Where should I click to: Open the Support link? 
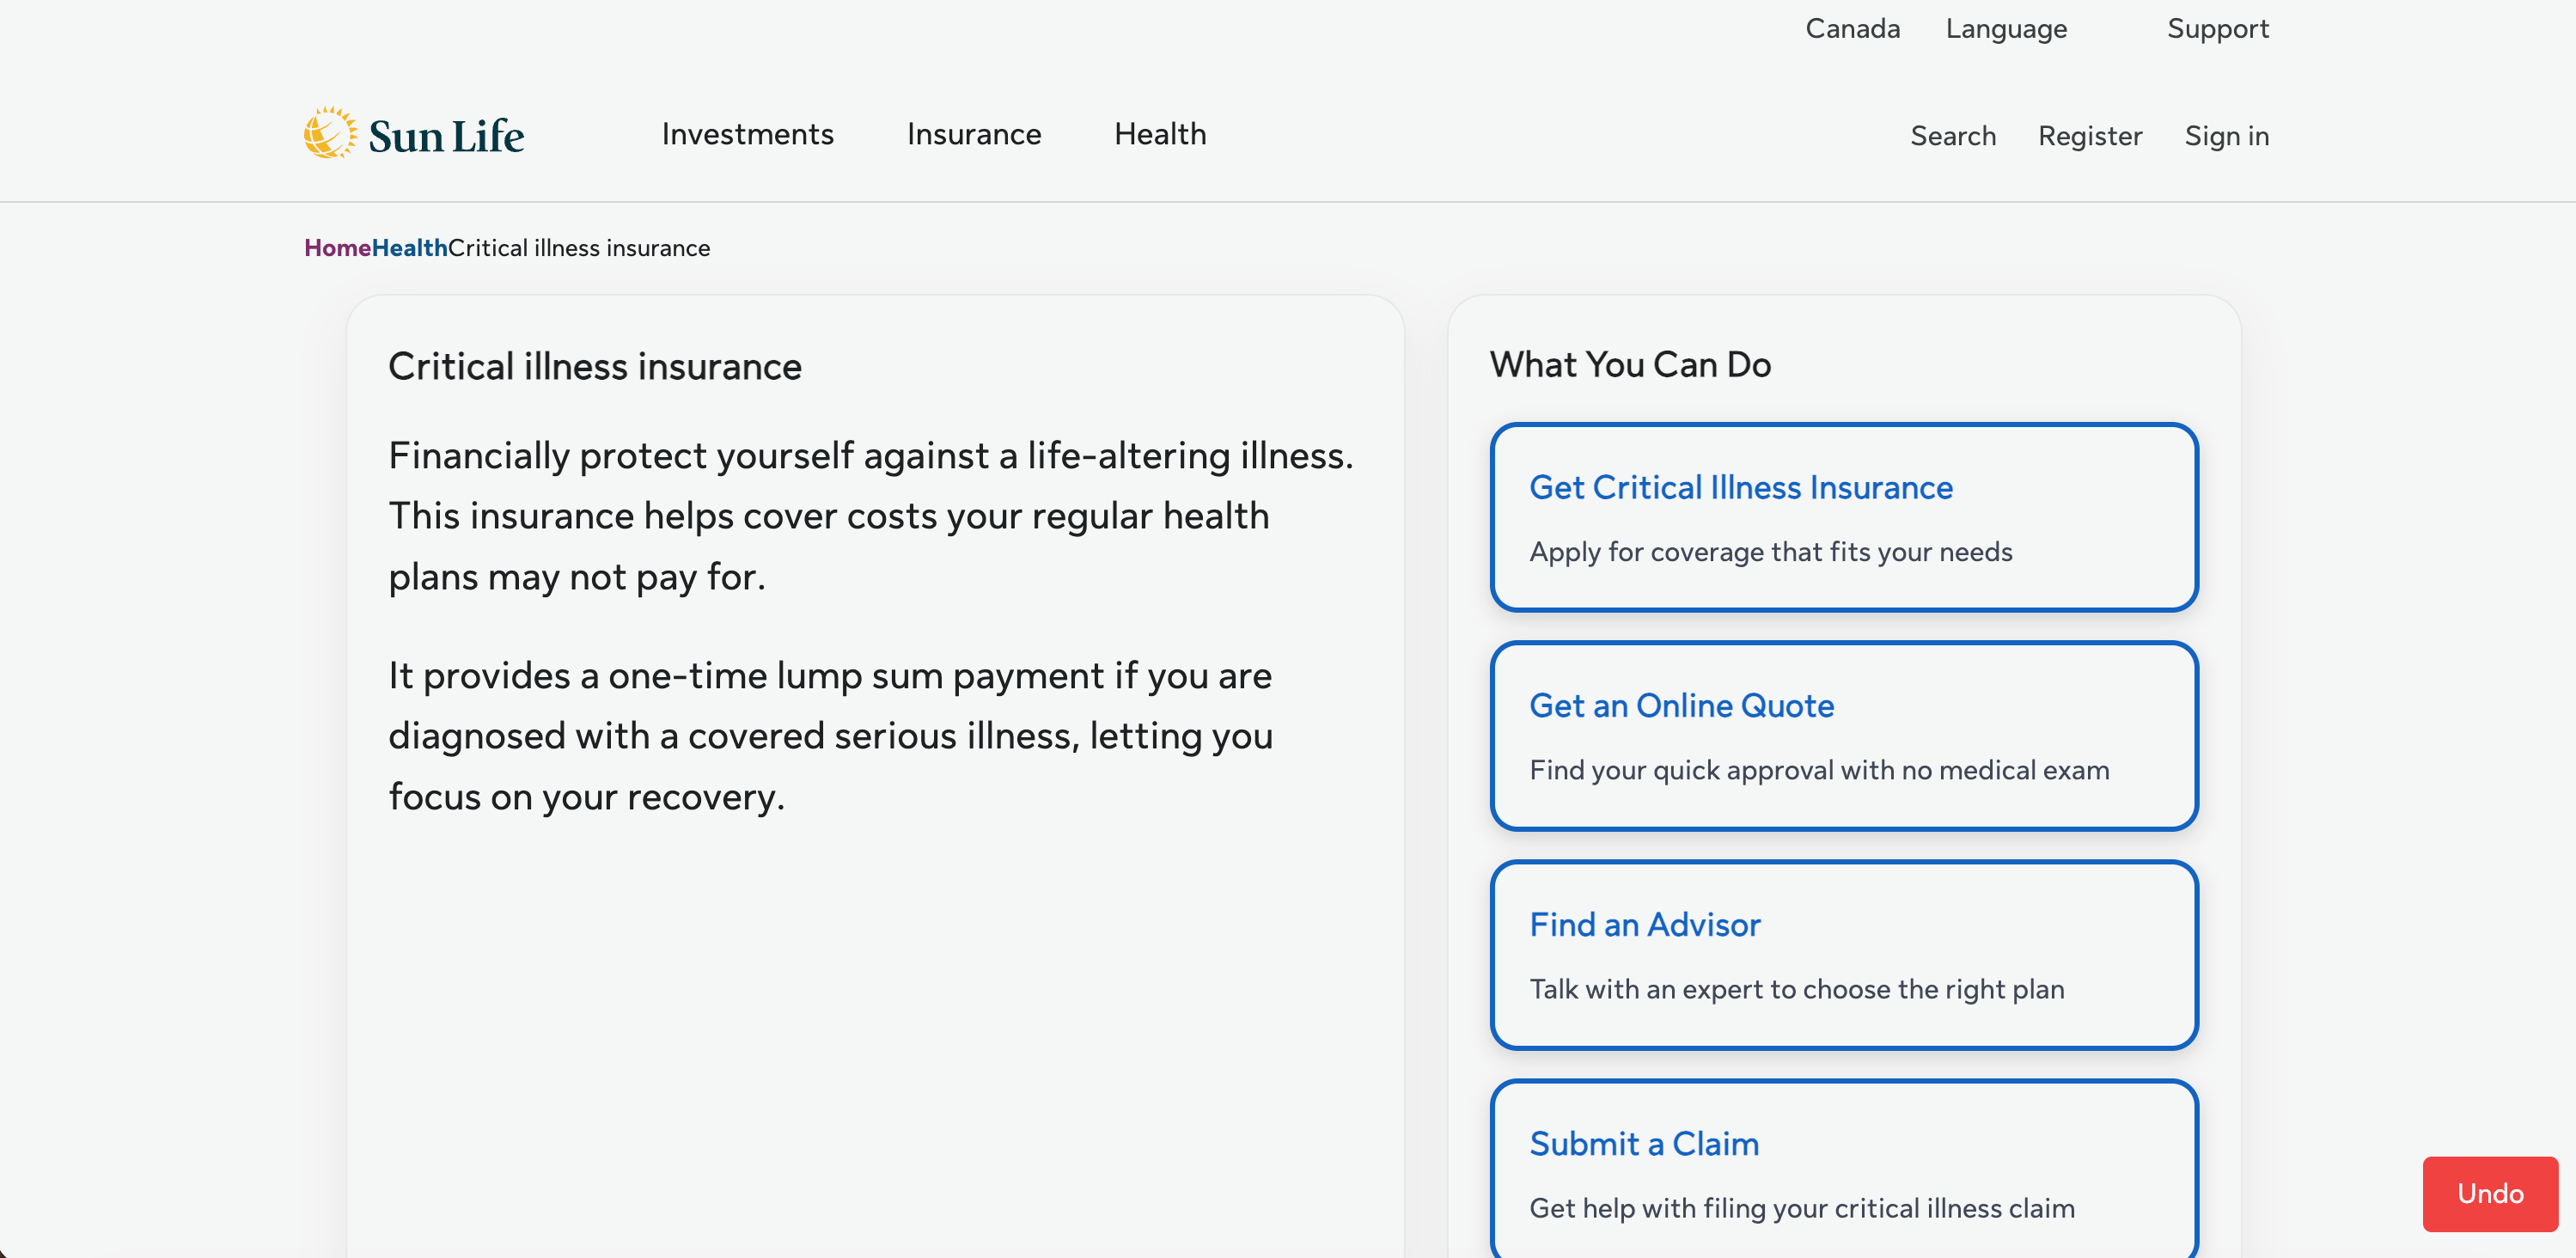[x=2216, y=28]
